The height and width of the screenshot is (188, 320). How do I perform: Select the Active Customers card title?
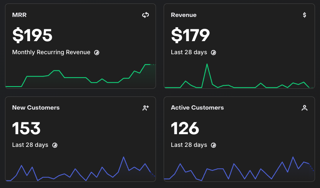pos(197,108)
